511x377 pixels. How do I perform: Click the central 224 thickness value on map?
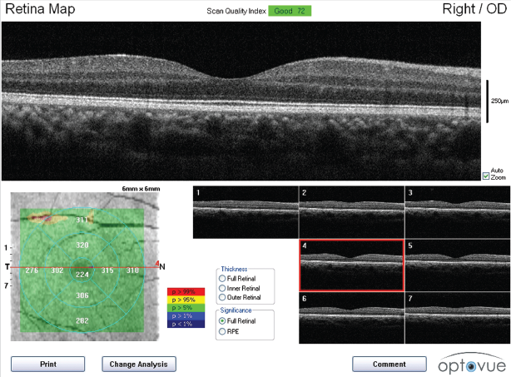(x=82, y=274)
